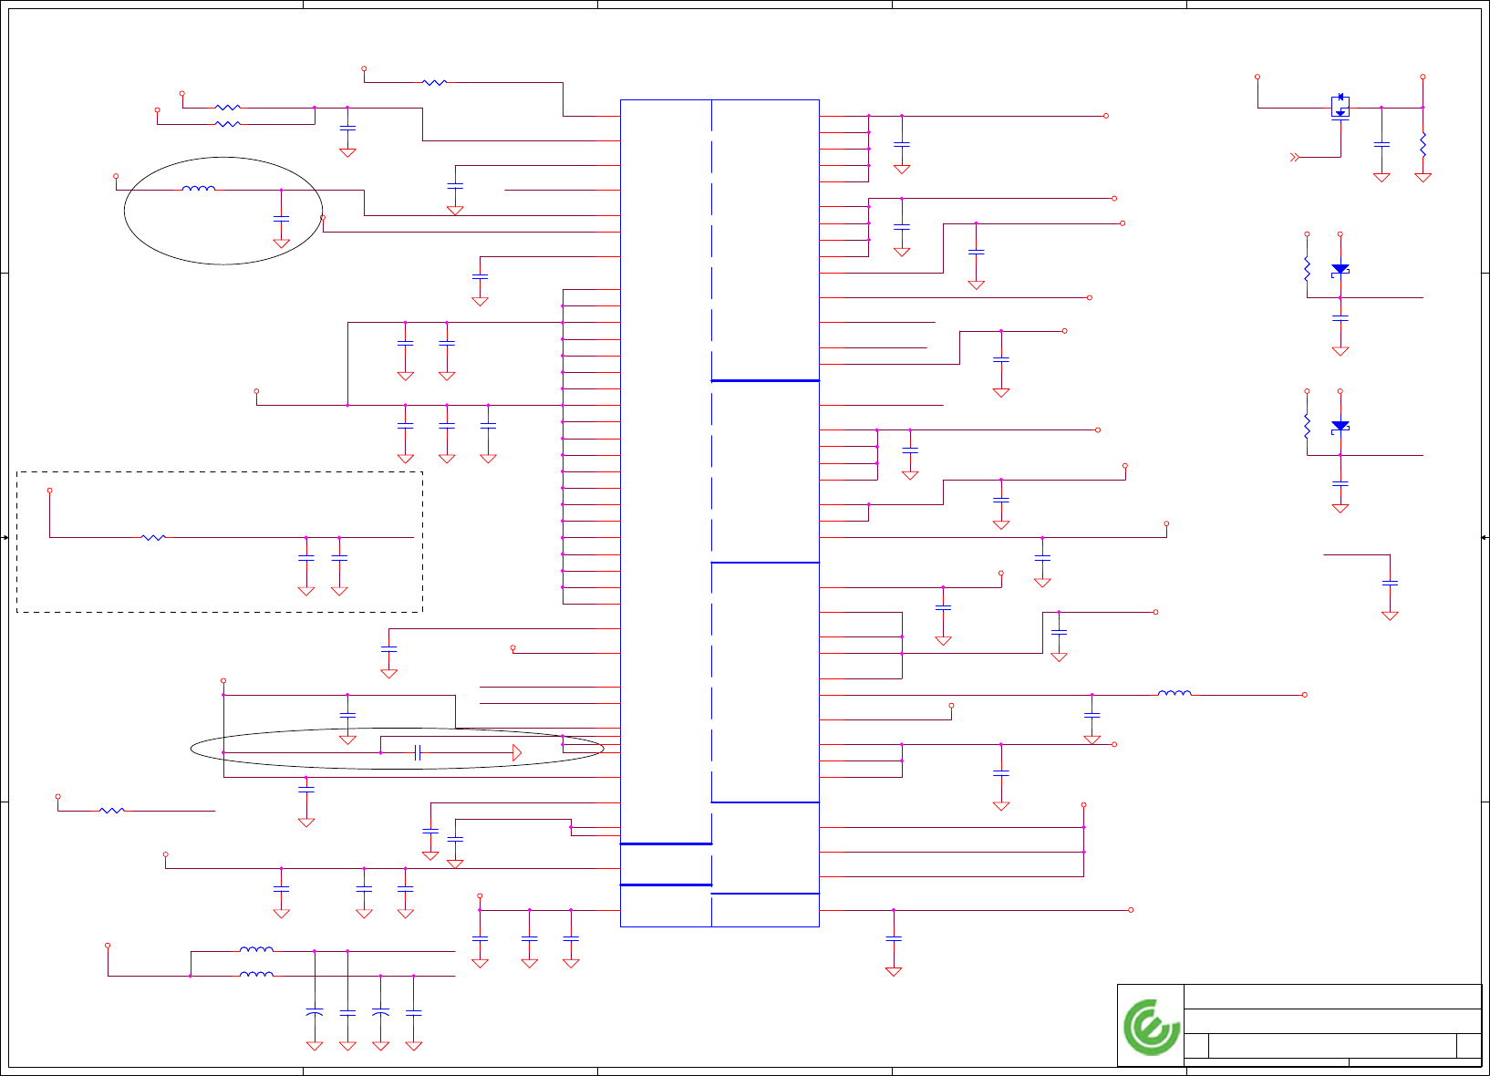Select the capacitor inside the round ellipse
This screenshot has height=1076, width=1490.
pos(281,218)
